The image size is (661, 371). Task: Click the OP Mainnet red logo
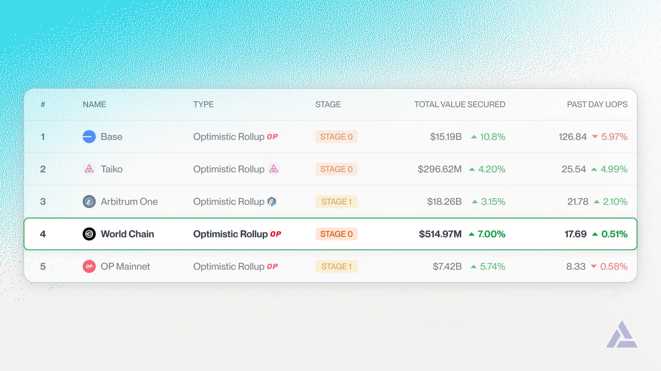[89, 267]
